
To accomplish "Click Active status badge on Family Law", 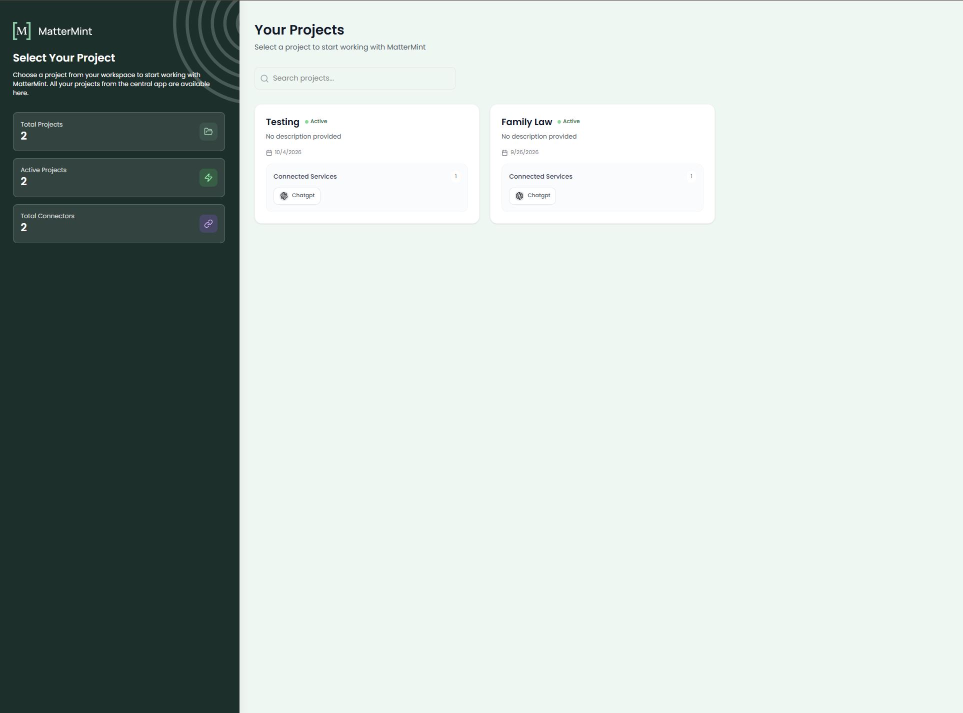I will [568, 122].
